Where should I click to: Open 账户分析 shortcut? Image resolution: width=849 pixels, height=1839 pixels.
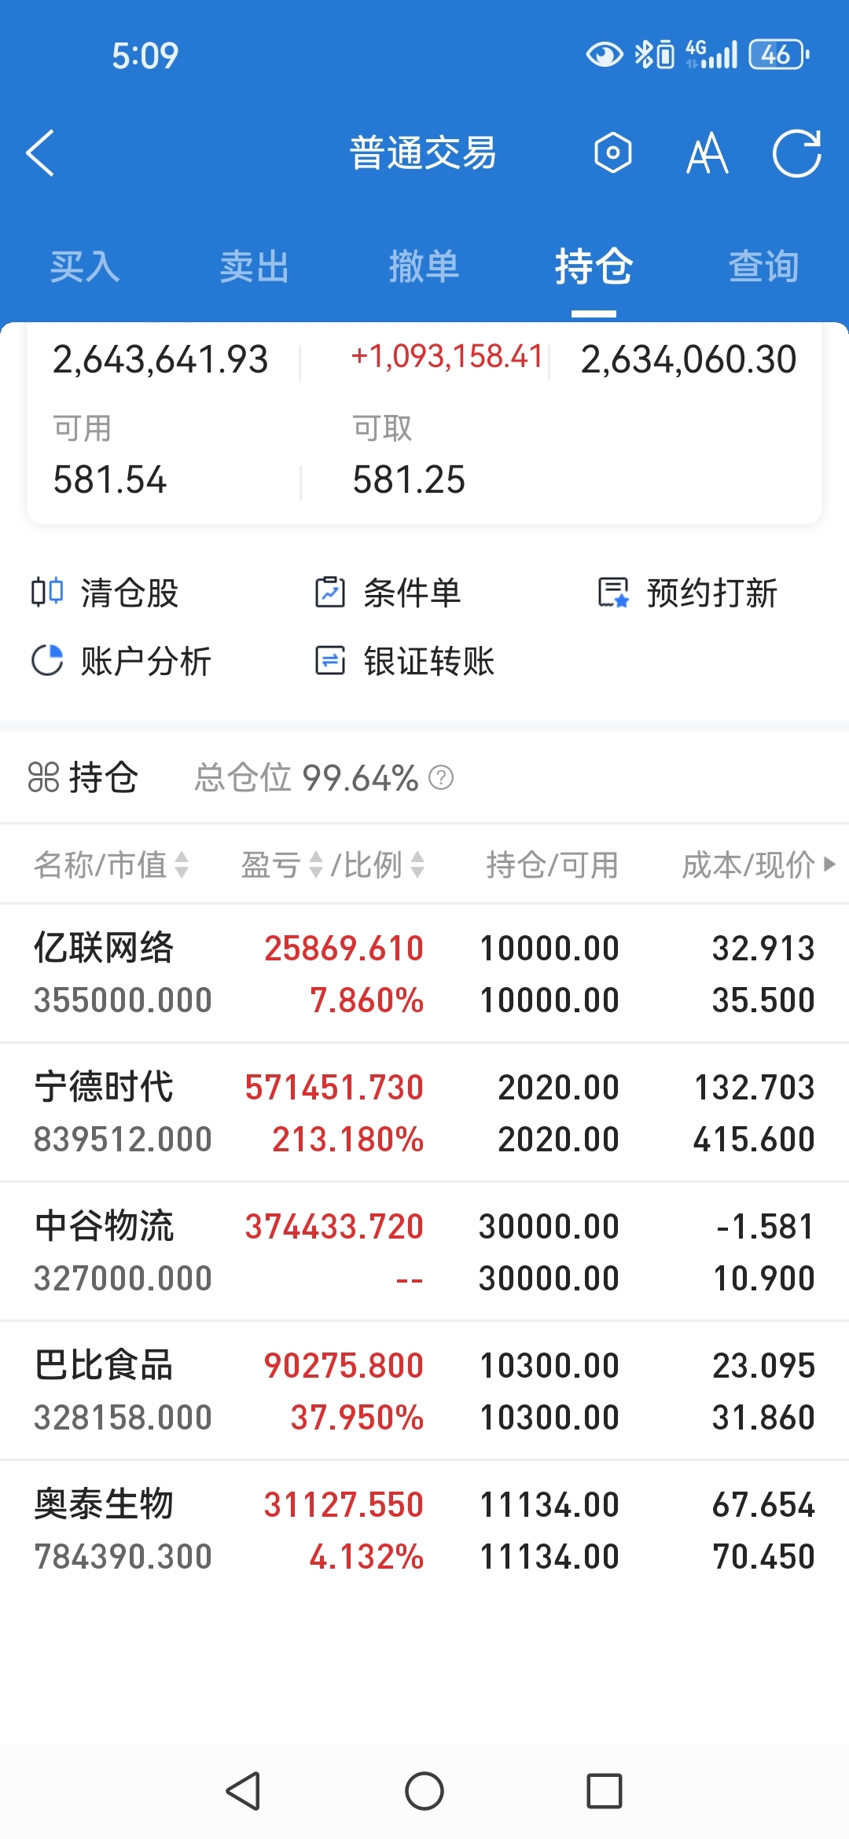(121, 661)
